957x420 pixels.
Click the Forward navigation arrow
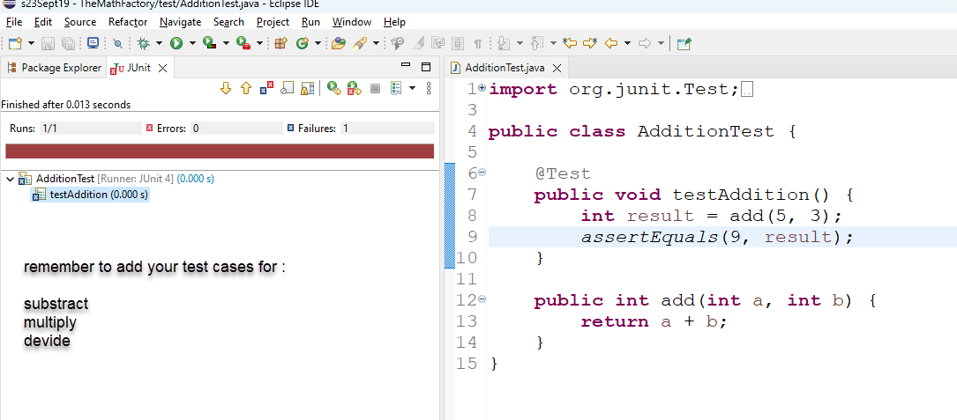pos(645,43)
